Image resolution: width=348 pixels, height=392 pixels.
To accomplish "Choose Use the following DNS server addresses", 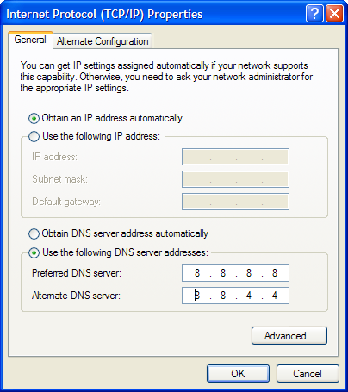I will pyautogui.click(x=34, y=252).
